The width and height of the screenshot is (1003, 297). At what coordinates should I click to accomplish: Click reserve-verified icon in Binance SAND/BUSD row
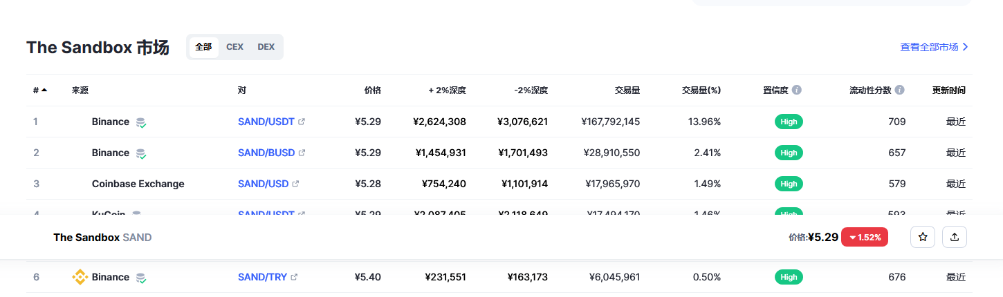(140, 153)
